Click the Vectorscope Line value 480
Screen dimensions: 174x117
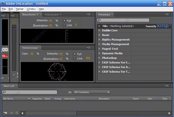click(88, 58)
